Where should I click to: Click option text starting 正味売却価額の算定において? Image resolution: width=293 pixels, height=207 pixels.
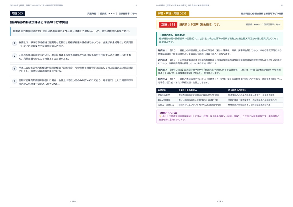click(75, 57)
